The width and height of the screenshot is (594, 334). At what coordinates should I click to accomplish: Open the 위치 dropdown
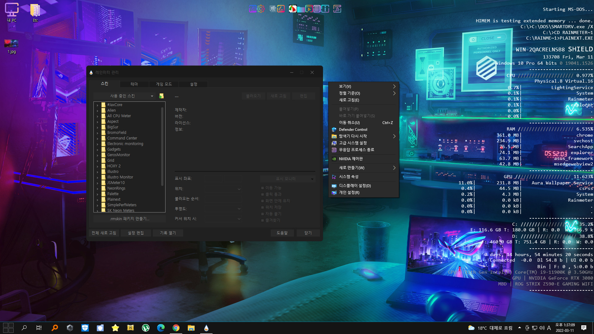tap(223, 189)
